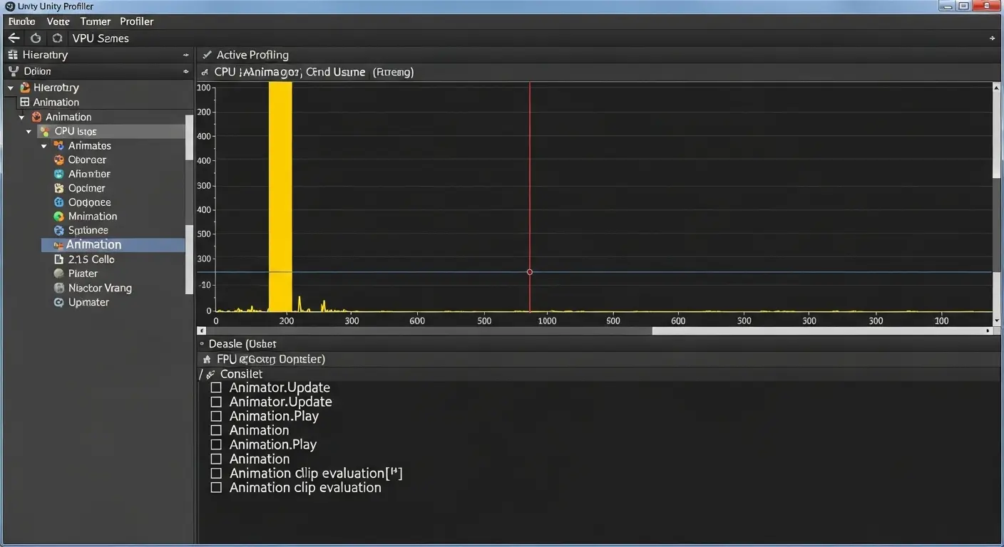Click the Sptionee item icon
Screen dimensions: 1004x547
[59, 231]
